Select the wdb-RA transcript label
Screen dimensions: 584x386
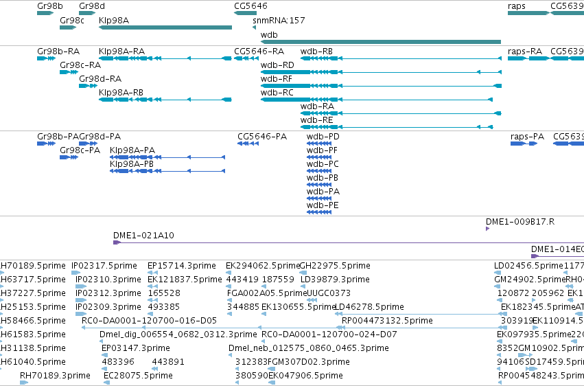click(x=317, y=106)
